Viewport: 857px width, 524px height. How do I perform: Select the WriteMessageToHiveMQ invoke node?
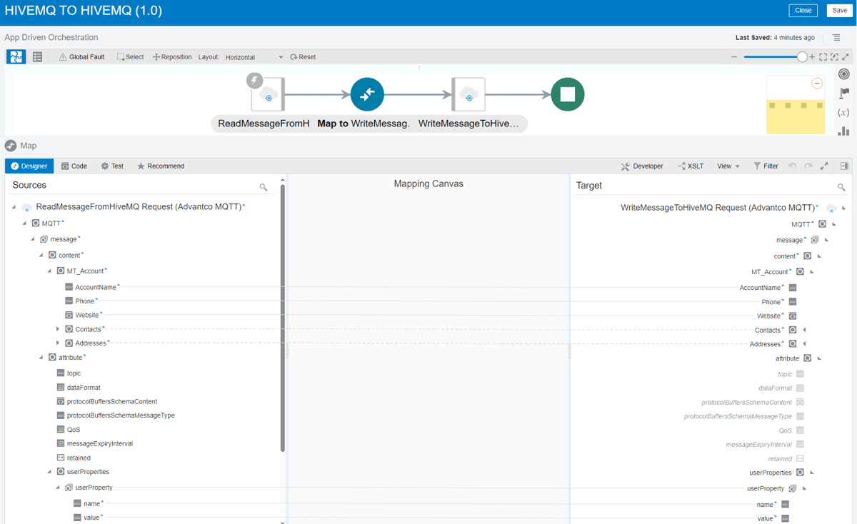tap(468, 94)
